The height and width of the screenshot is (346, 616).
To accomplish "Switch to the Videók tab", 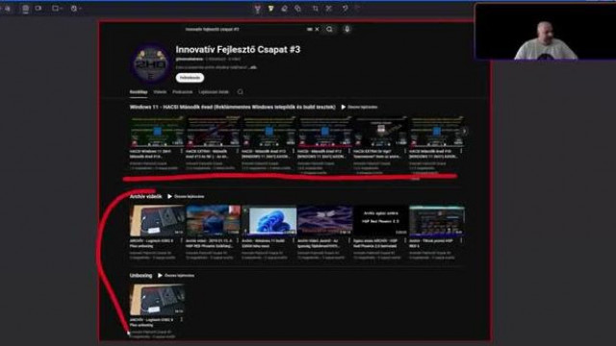I will coord(160,92).
